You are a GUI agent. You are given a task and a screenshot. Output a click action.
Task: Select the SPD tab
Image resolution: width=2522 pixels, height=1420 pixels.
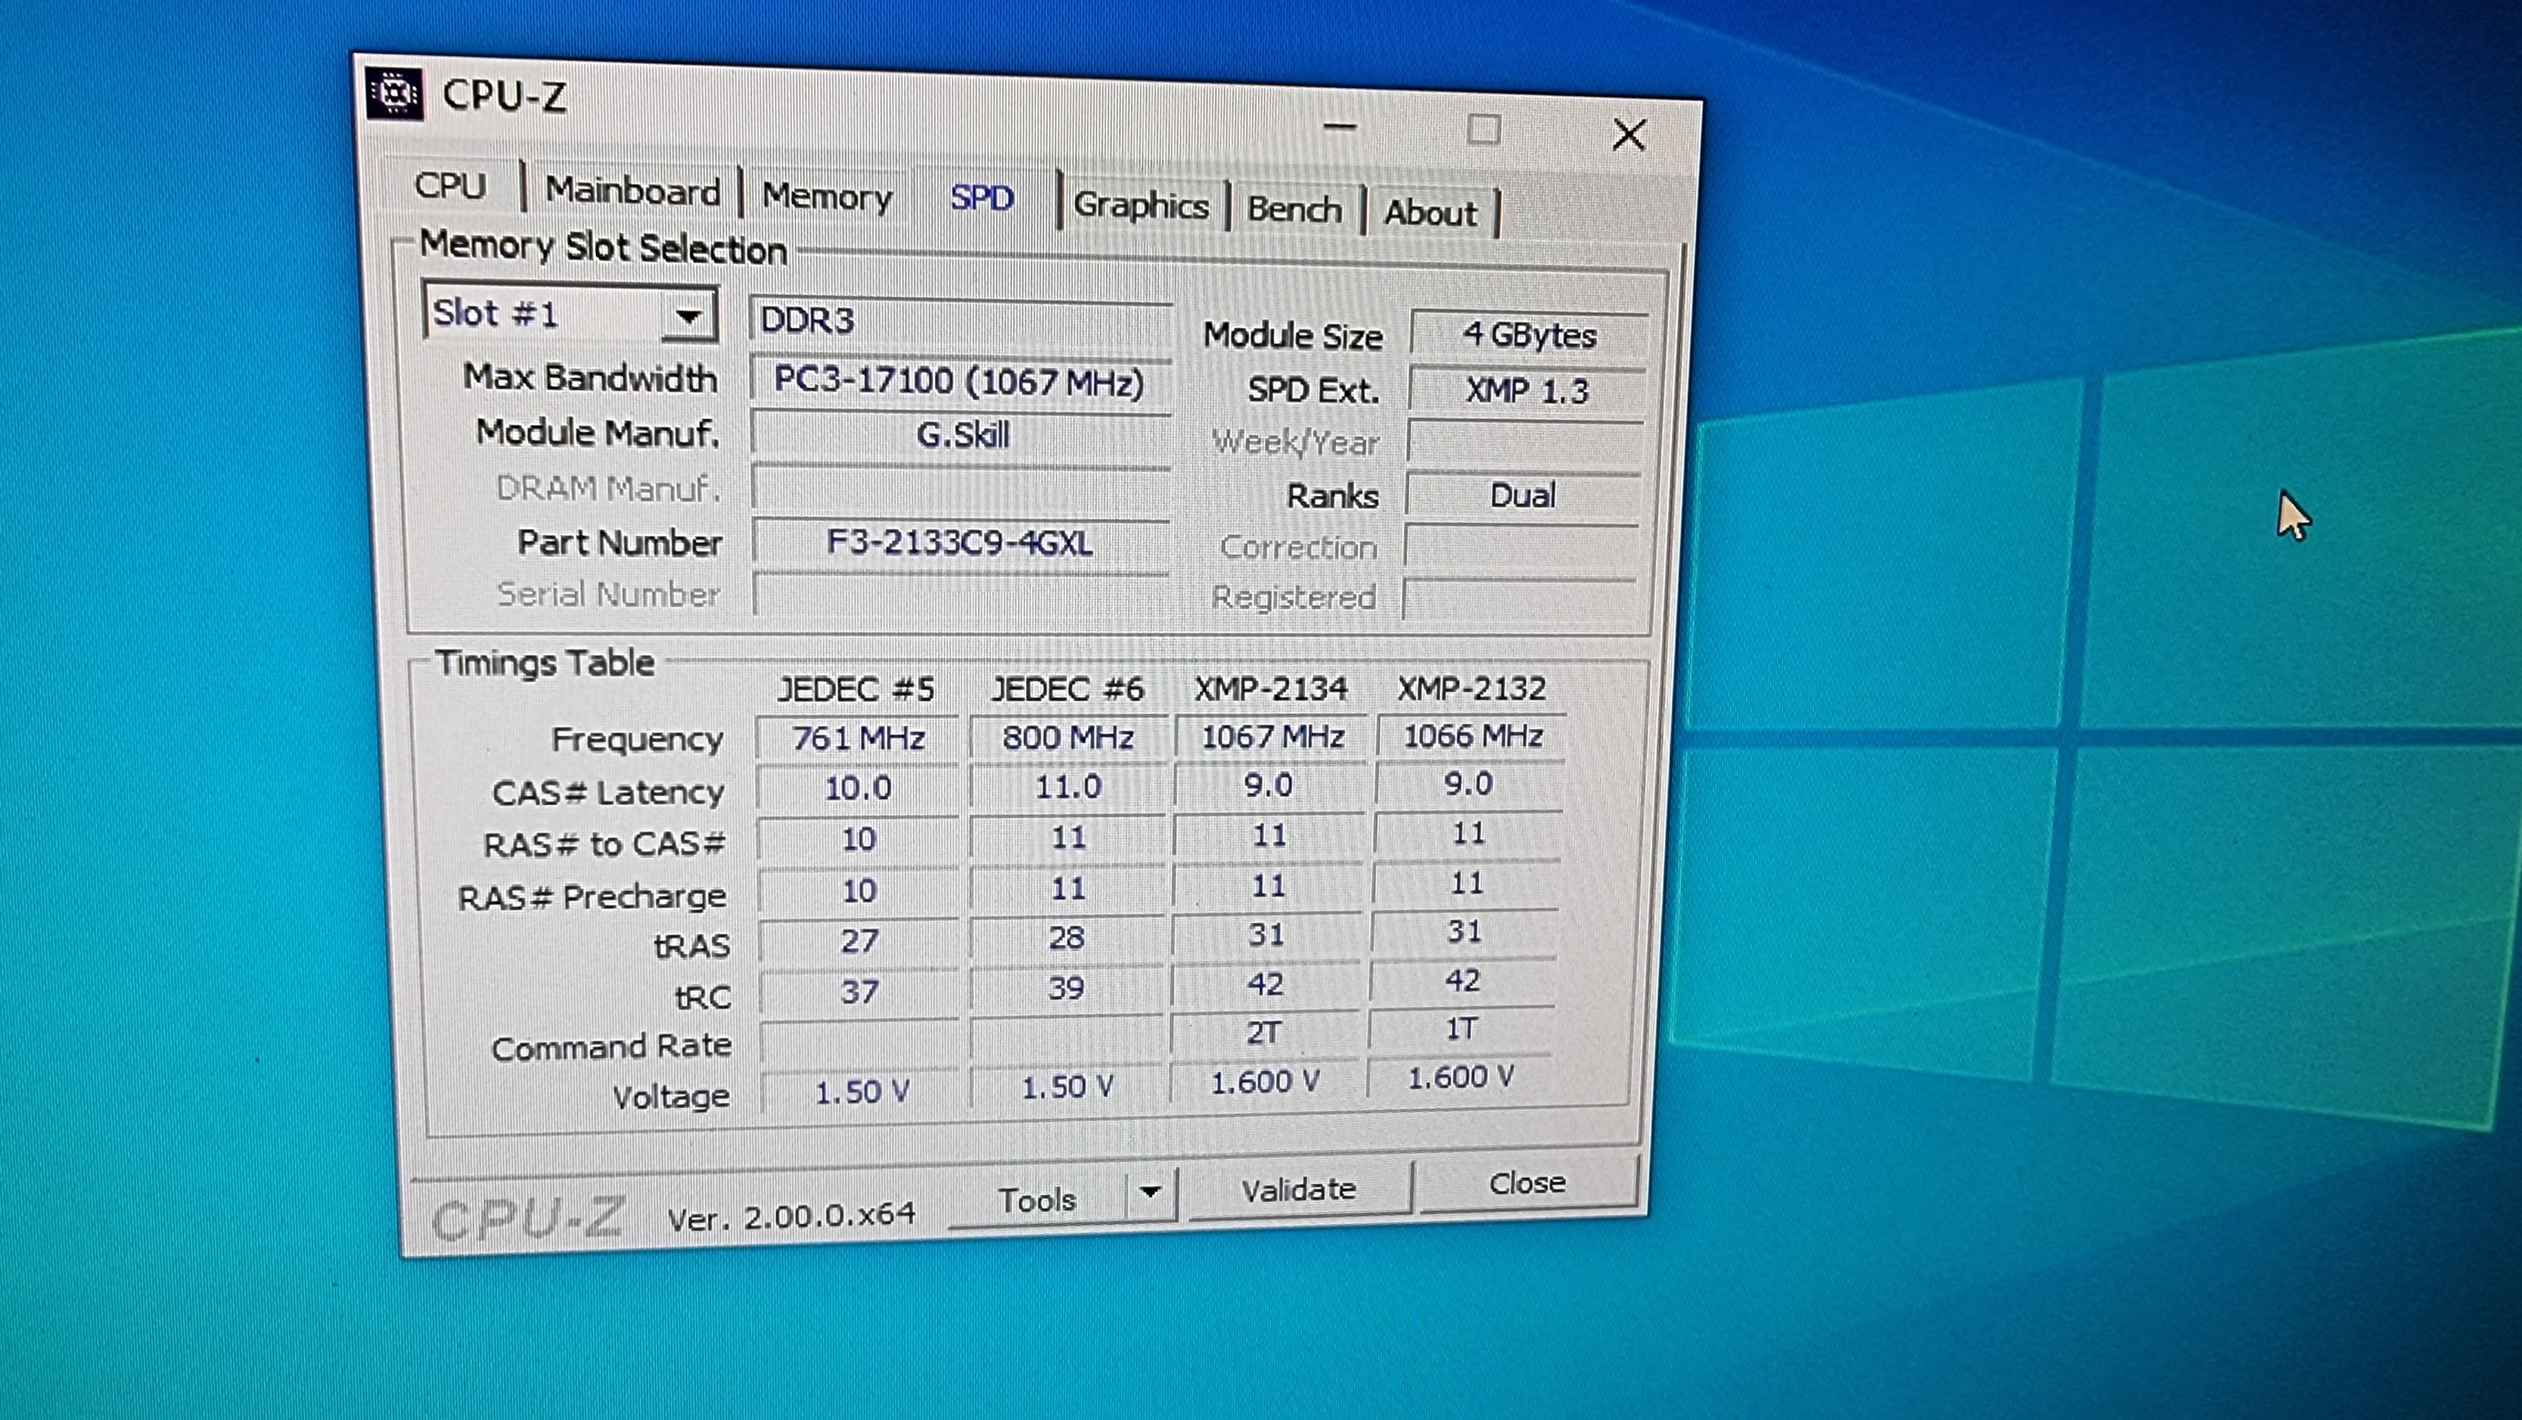click(x=982, y=199)
